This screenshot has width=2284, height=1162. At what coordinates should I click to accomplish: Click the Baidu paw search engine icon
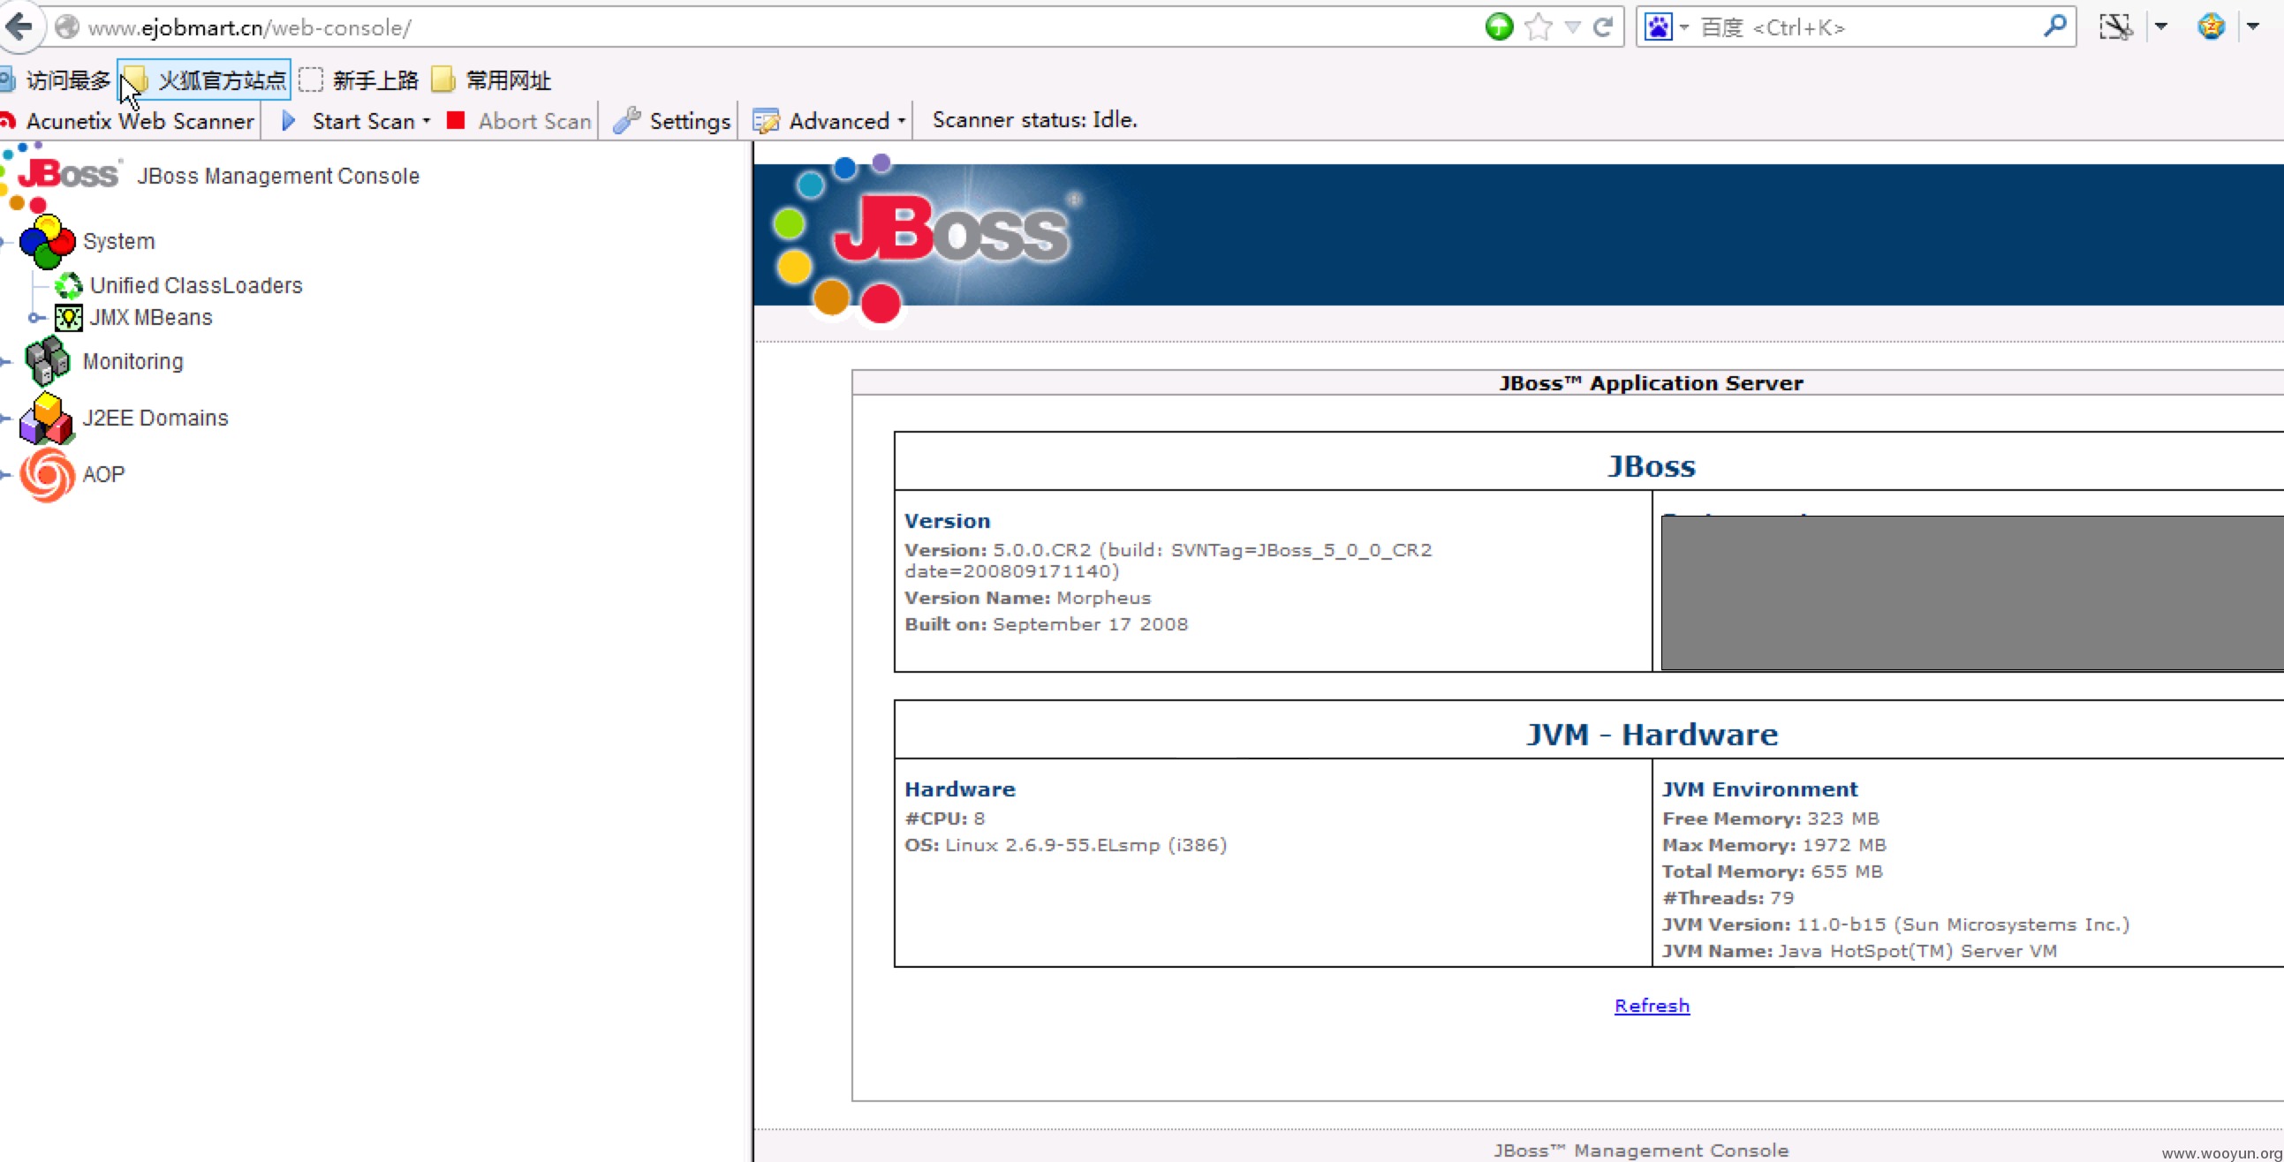point(1658,27)
